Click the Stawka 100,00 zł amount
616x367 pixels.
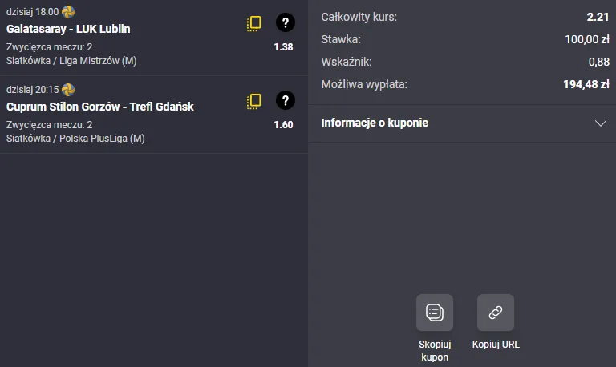point(587,38)
